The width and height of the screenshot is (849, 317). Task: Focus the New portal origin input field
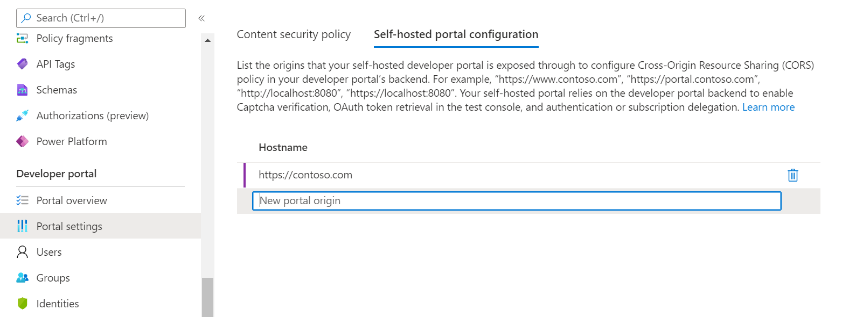click(x=517, y=200)
